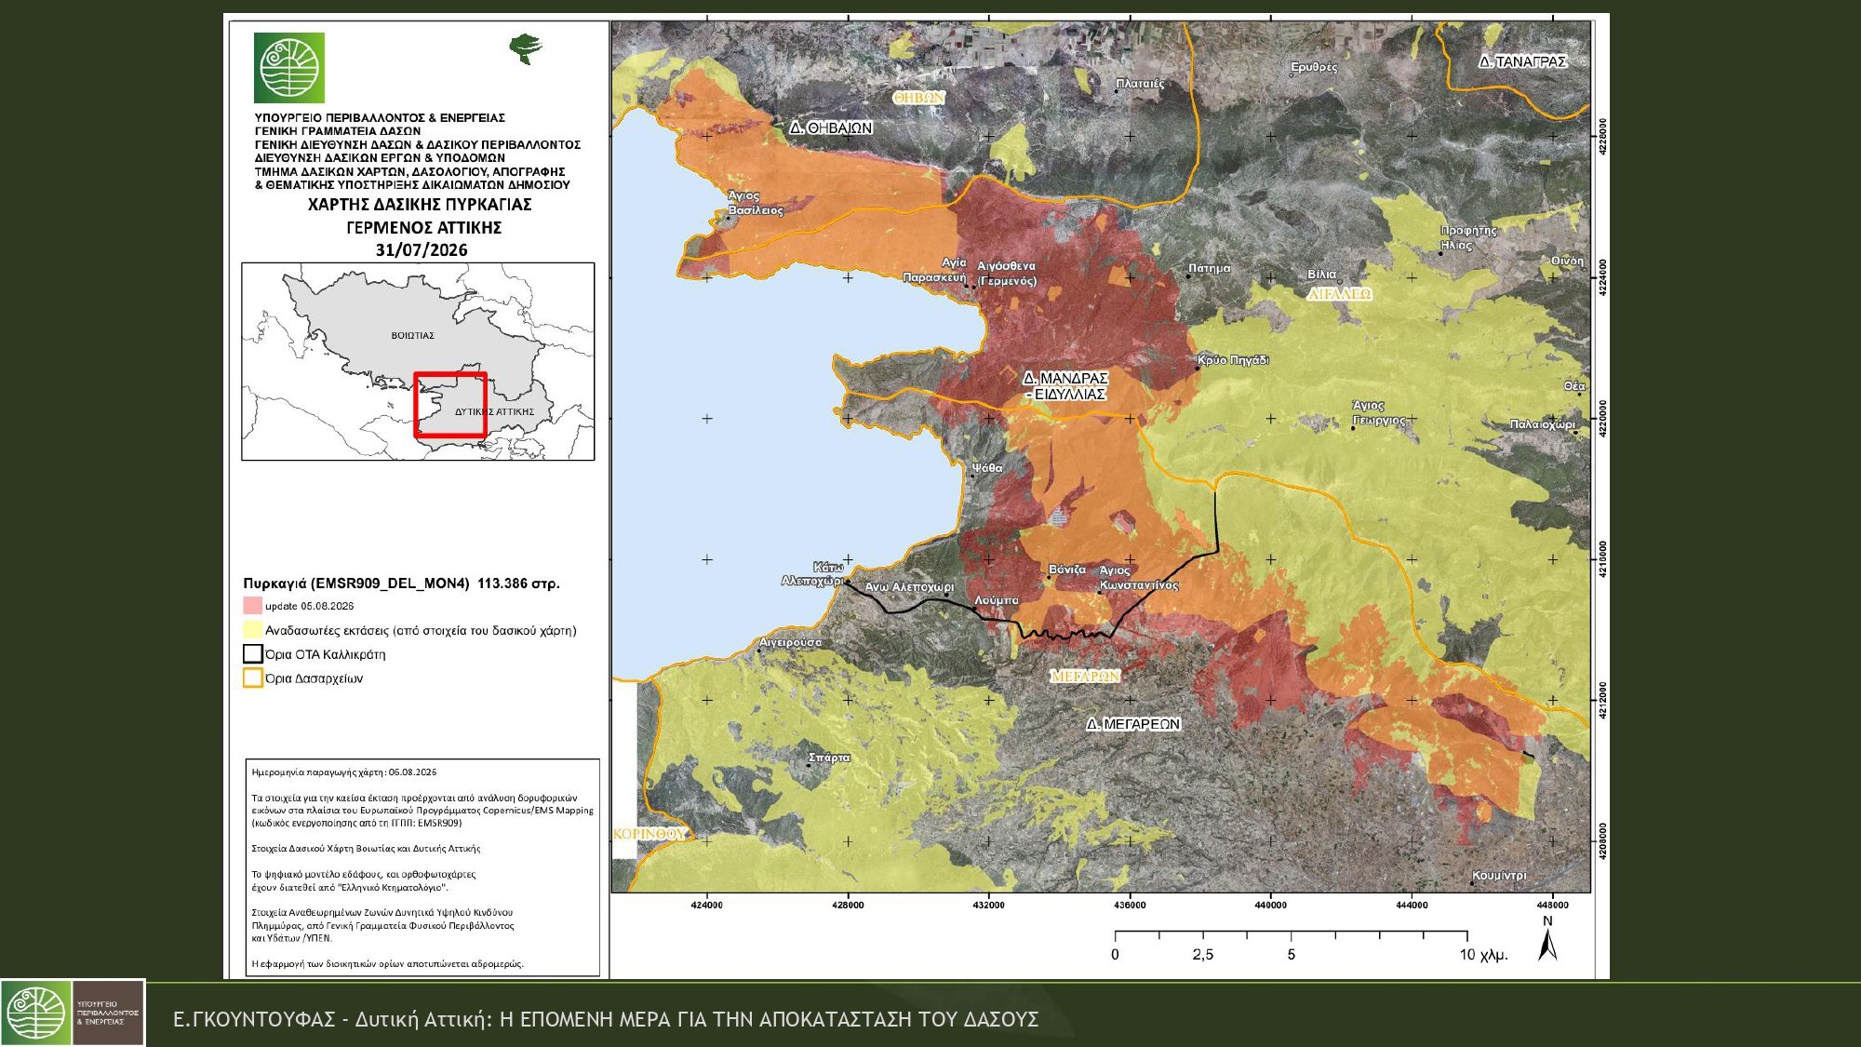Click the yellow reforestation legend swatch
This screenshot has width=1861, height=1047.
pyautogui.click(x=252, y=630)
